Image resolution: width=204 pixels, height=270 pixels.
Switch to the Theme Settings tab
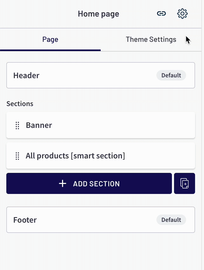click(x=151, y=39)
